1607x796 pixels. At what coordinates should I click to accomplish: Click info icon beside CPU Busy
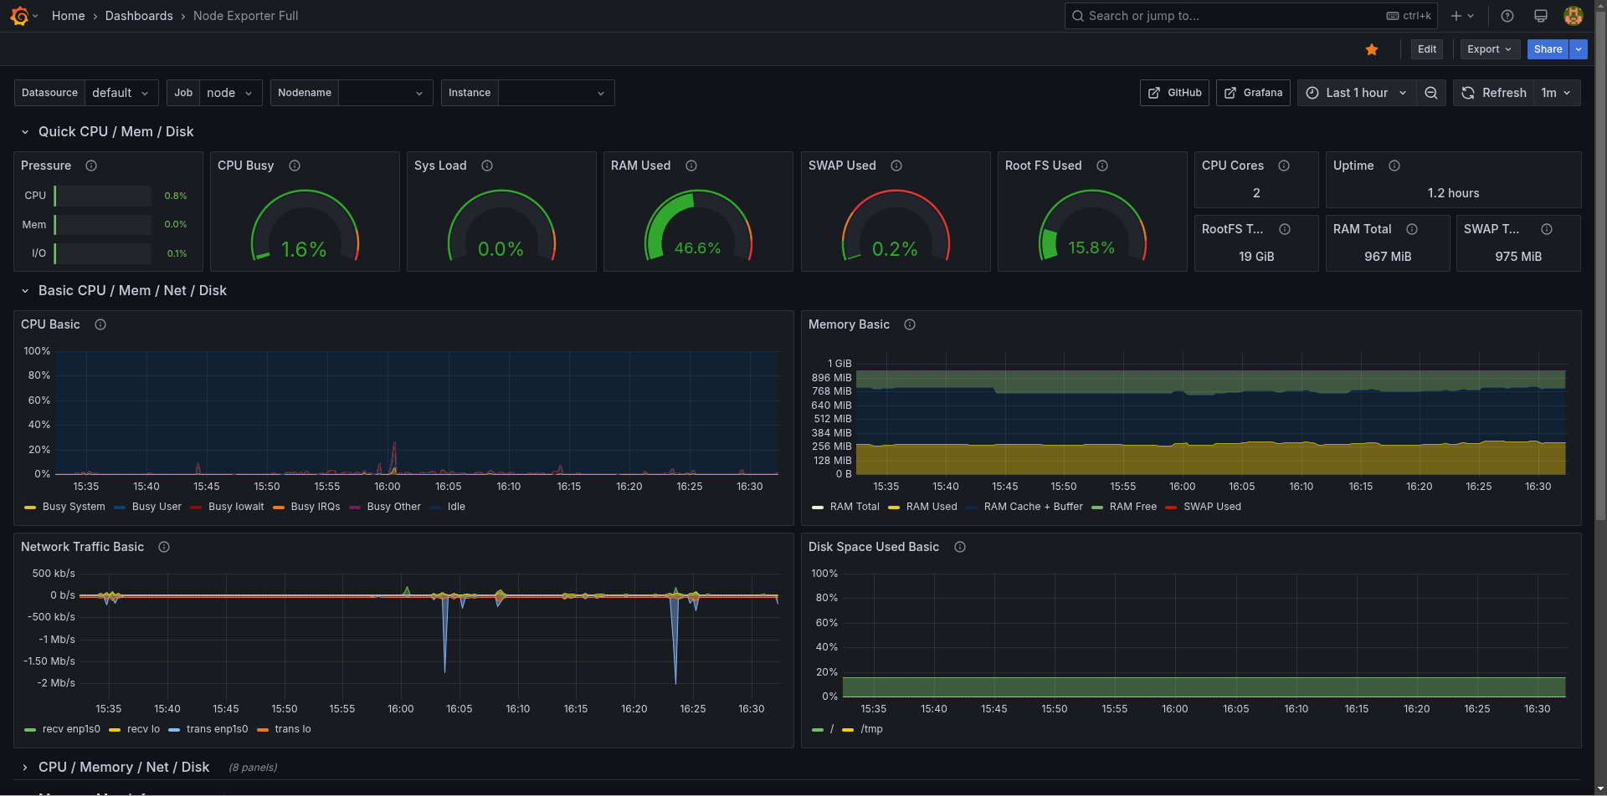pyautogui.click(x=295, y=166)
